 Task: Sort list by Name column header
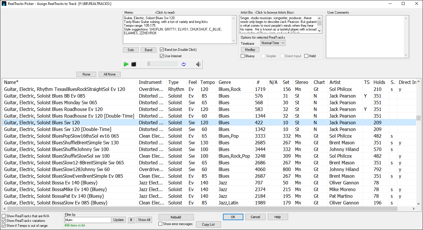(69, 82)
